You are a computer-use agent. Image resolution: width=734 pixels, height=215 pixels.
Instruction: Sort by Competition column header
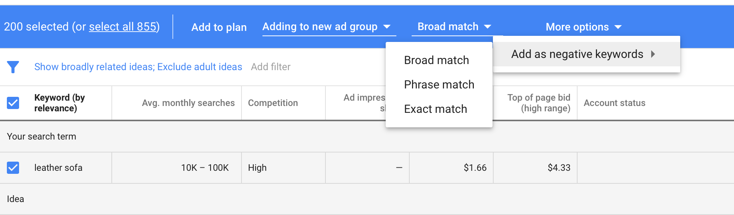273,103
